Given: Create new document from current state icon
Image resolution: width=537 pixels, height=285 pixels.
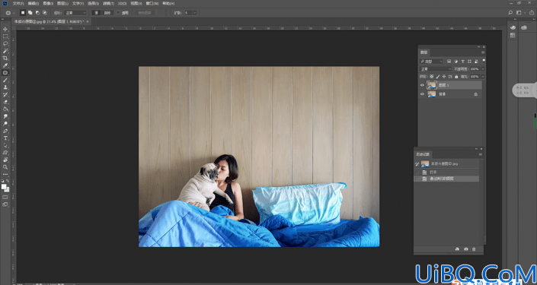Looking at the screenshot, I should [457, 249].
